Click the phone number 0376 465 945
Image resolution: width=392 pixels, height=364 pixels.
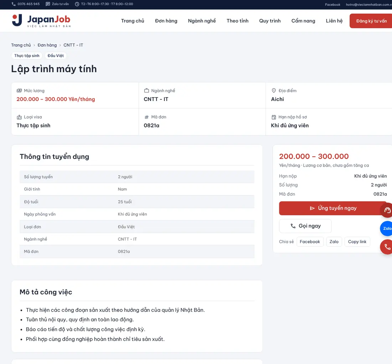pyautogui.click(x=29, y=4)
